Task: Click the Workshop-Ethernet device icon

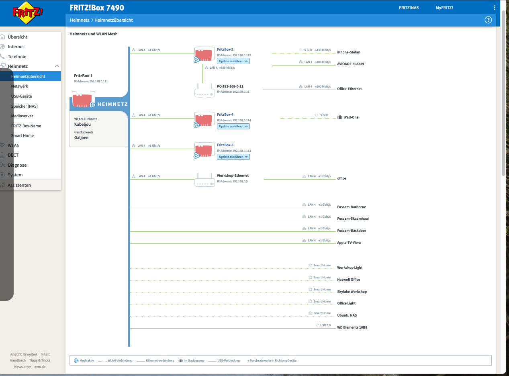Action: tap(204, 180)
